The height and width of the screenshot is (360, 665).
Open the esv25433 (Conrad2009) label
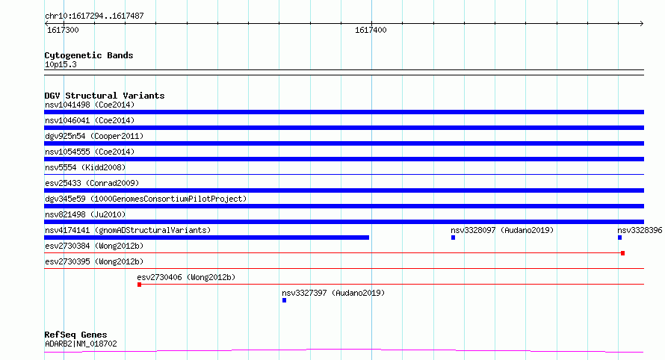pyautogui.click(x=92, y=183)
